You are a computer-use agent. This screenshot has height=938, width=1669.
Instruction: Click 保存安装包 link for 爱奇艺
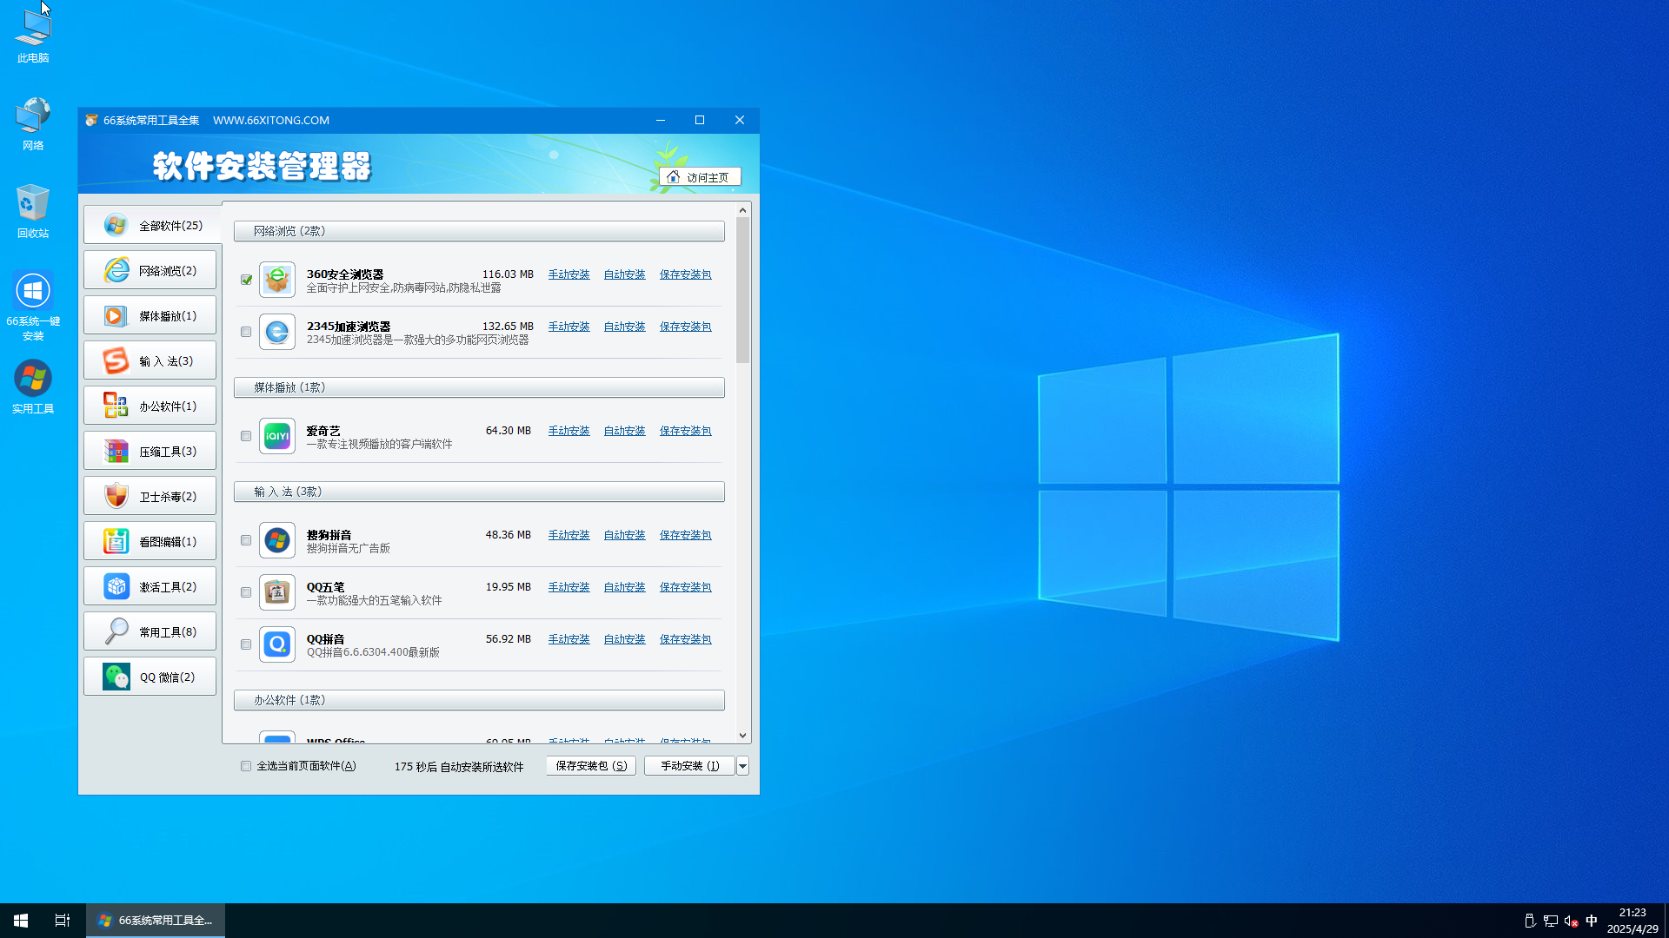coord(685,431)
